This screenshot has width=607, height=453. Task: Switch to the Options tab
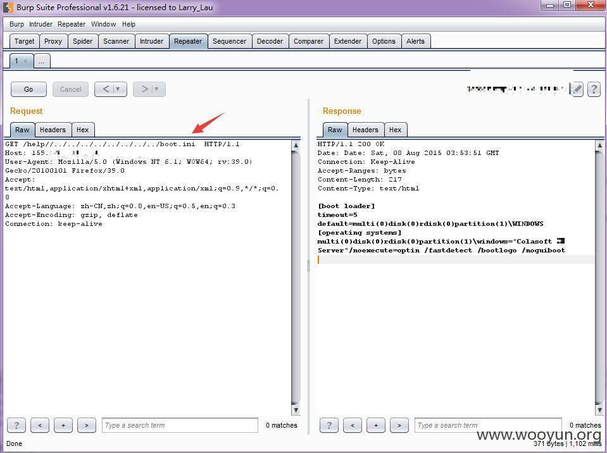384,41
